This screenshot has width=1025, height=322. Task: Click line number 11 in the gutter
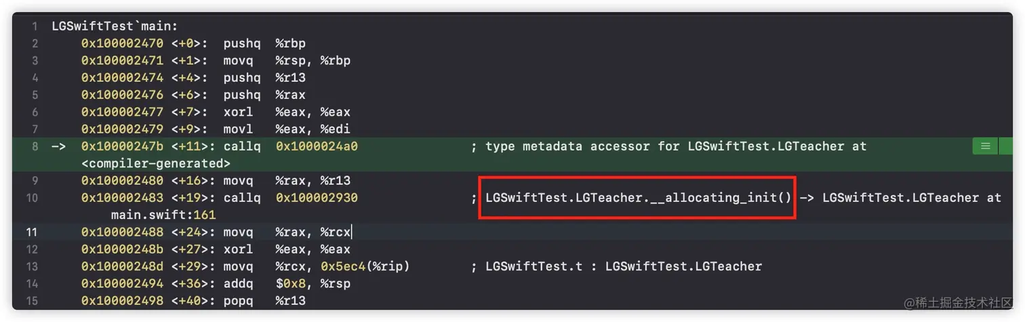pos(32,232)
